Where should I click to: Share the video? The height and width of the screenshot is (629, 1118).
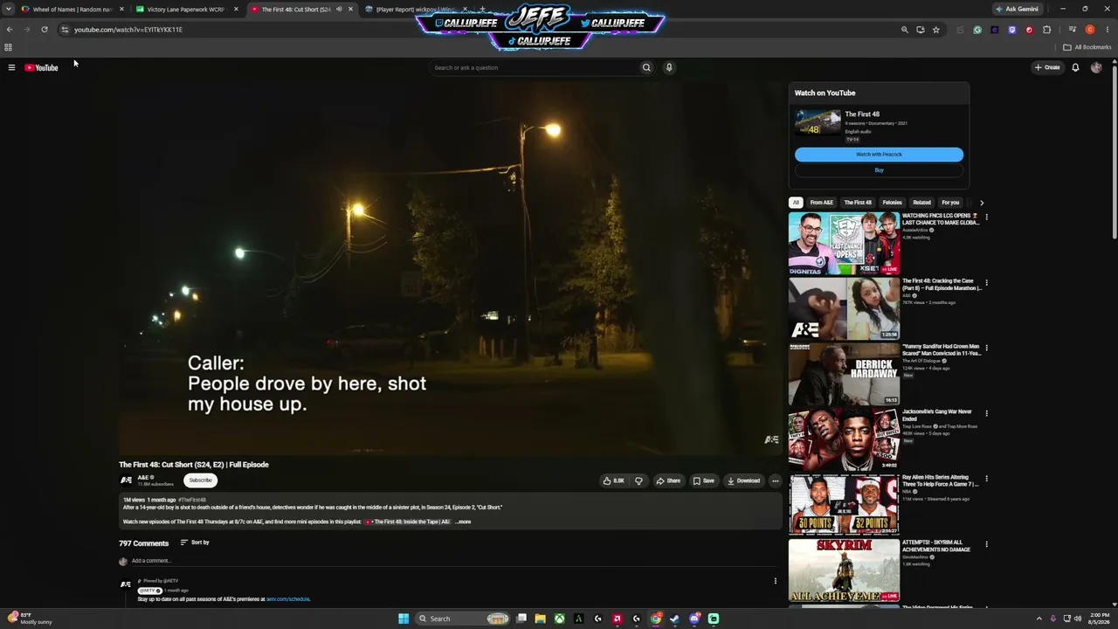[668, 480]
